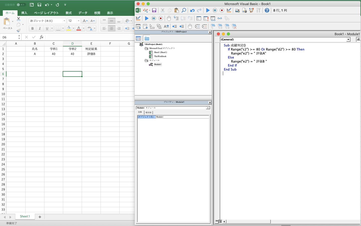Toggle Underline formatting in the Excel ribbon
The image size is (361, 226).
tap(47, 28)
